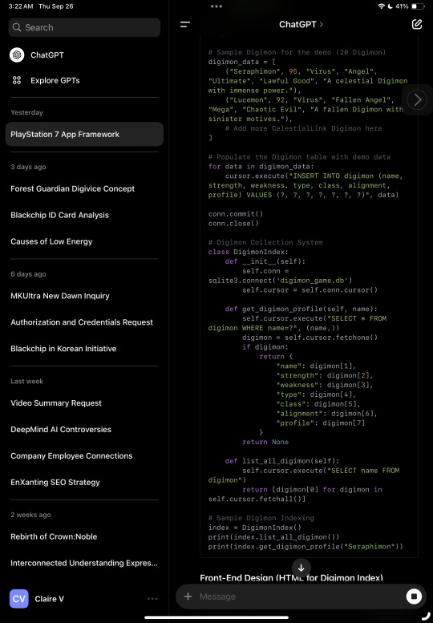Open EnXanting SEO Strategy chat
Screen dimensions: 433x623
(55, 483)
